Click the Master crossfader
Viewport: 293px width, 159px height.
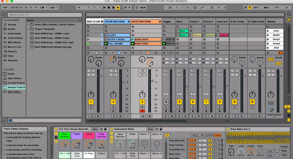tap(274, 116)
